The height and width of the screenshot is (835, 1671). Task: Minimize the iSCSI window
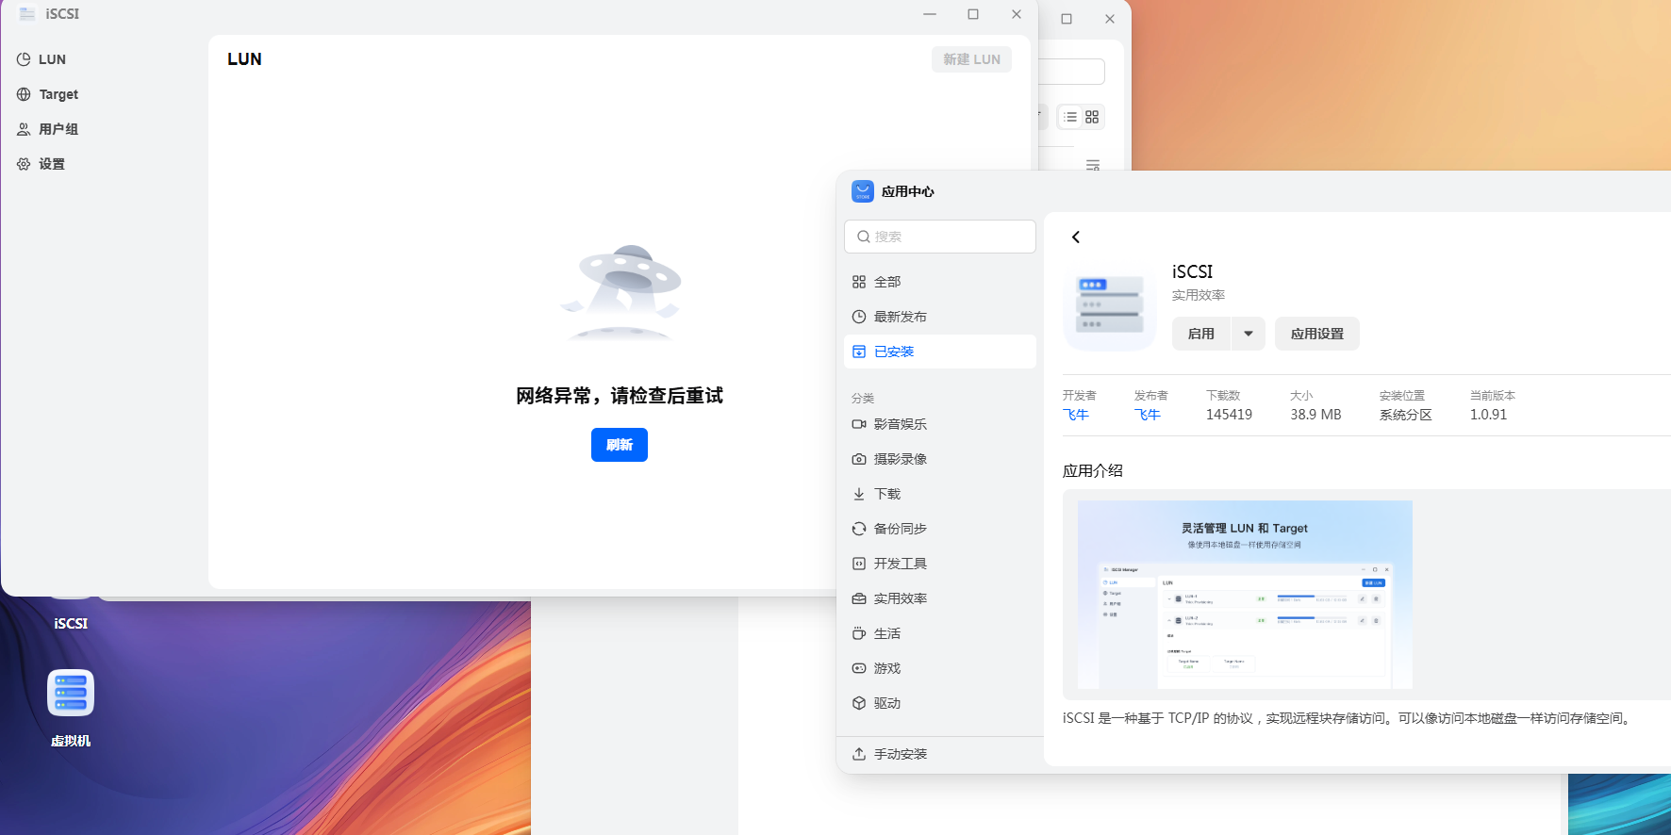pyautogui.click(x=930, y=14)
